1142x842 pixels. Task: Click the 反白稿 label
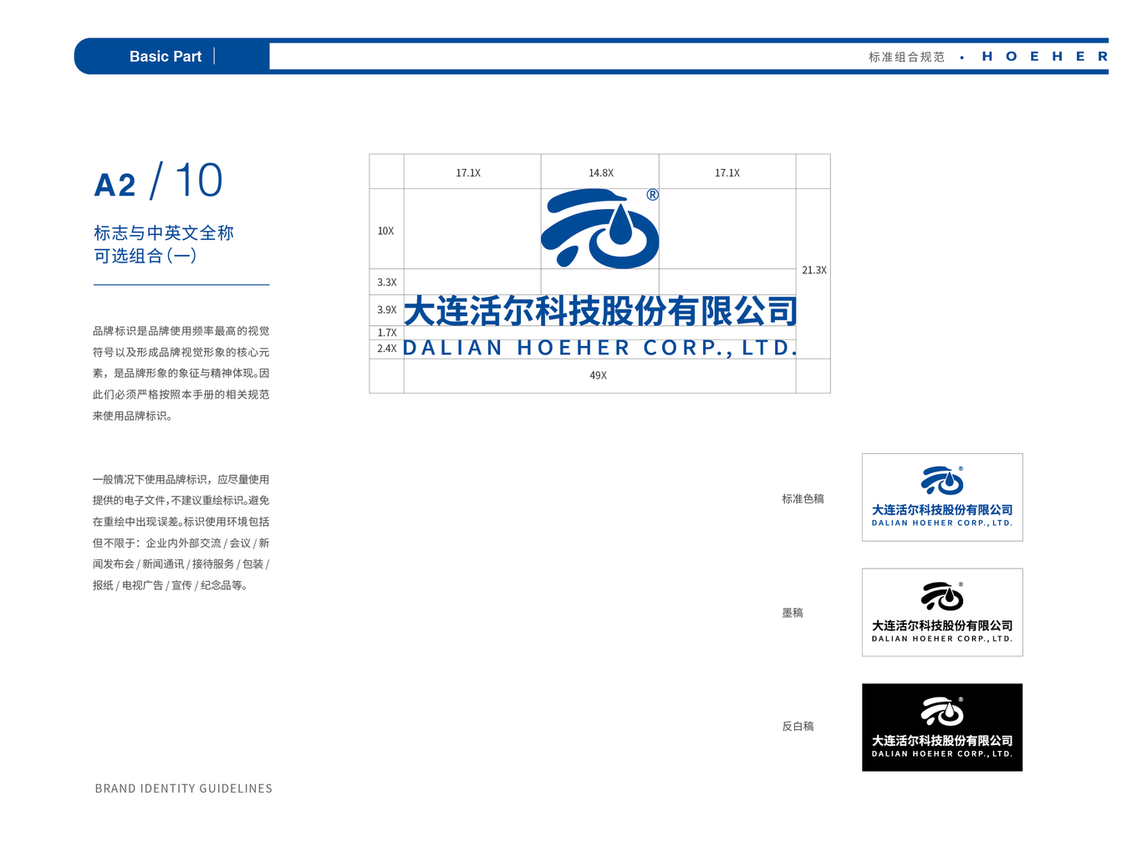coord(798,727)
